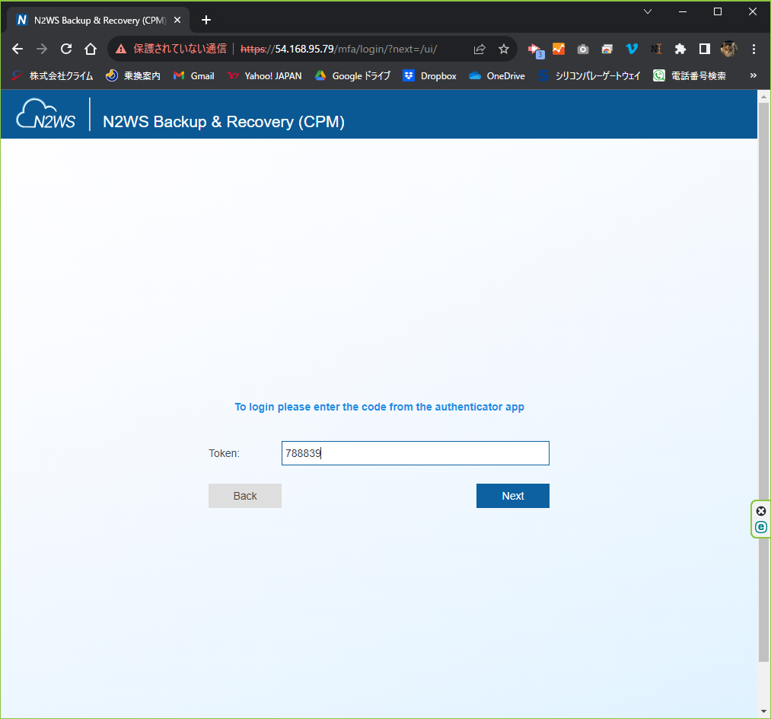Click the N2WS Backup & Recovery (CPM) heading

(x=224, y=122)
